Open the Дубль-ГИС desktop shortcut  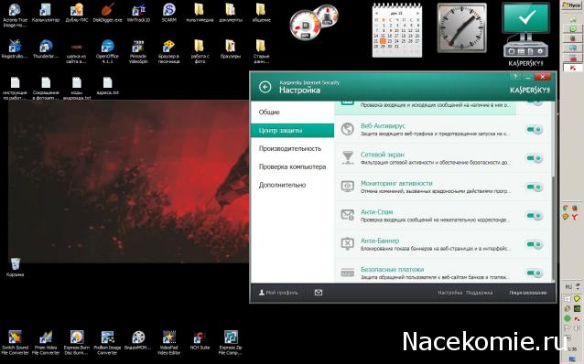[x=76, y=13]
